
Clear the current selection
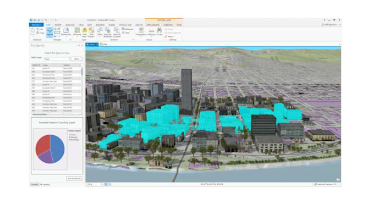[x=126, y=32]
